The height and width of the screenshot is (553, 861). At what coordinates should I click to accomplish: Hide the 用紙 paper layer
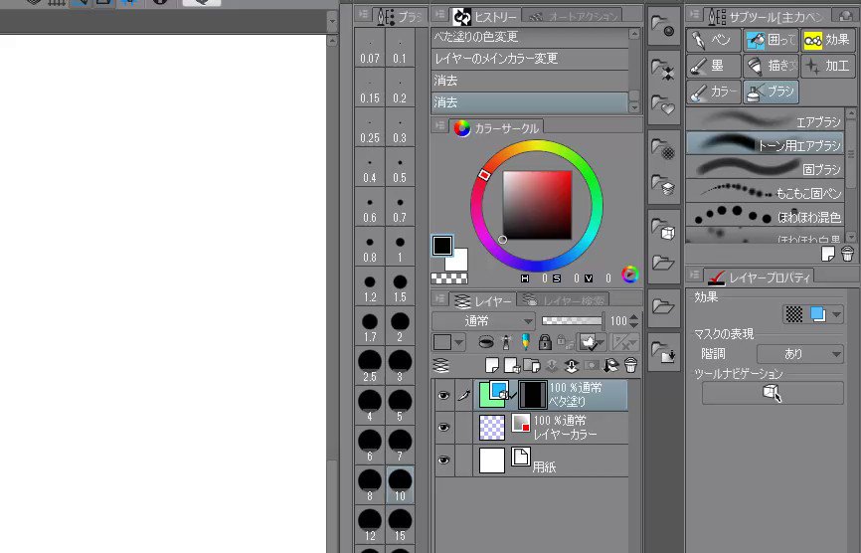443,461
